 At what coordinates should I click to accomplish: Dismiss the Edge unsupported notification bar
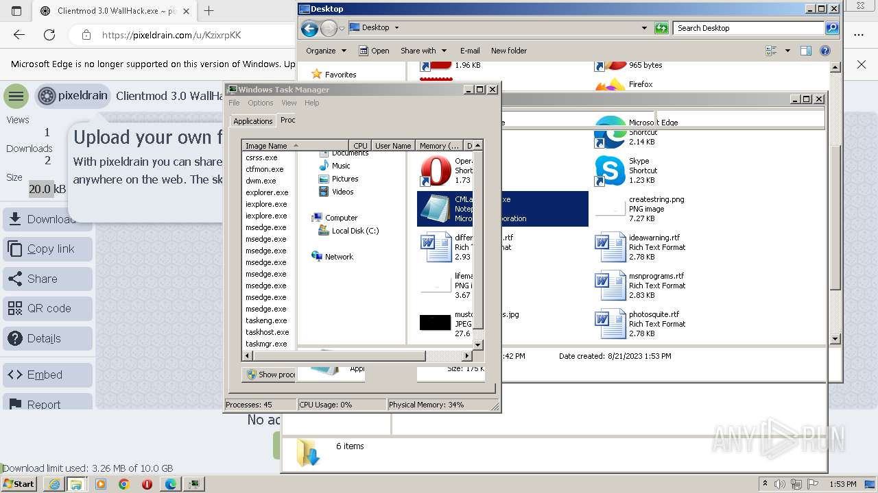862,64
